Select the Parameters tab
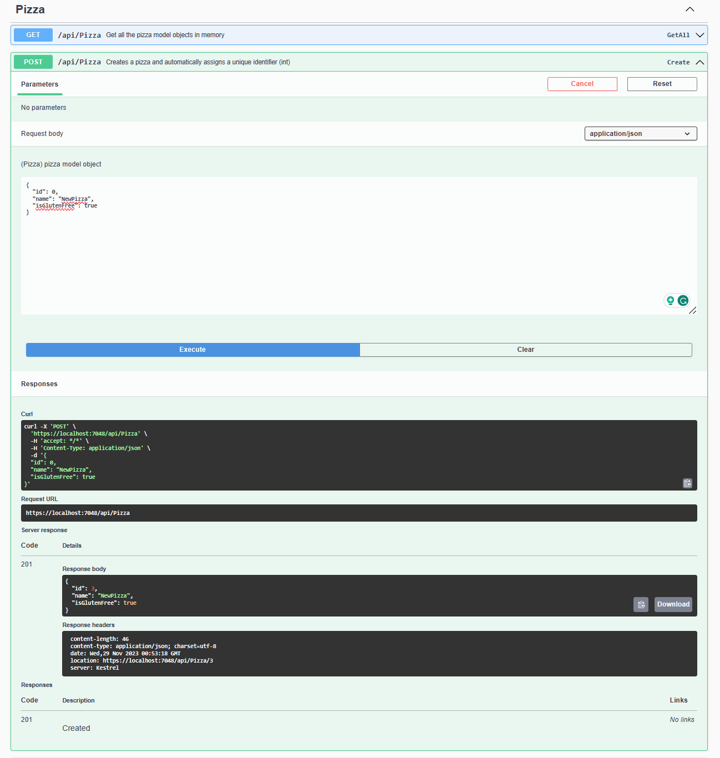720x758 pixels. pyautogui.click(x=39, y=84)
